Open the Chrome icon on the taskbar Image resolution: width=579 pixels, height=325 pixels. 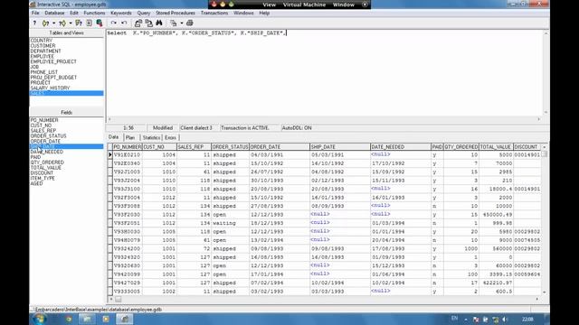(x=69, y=319)
